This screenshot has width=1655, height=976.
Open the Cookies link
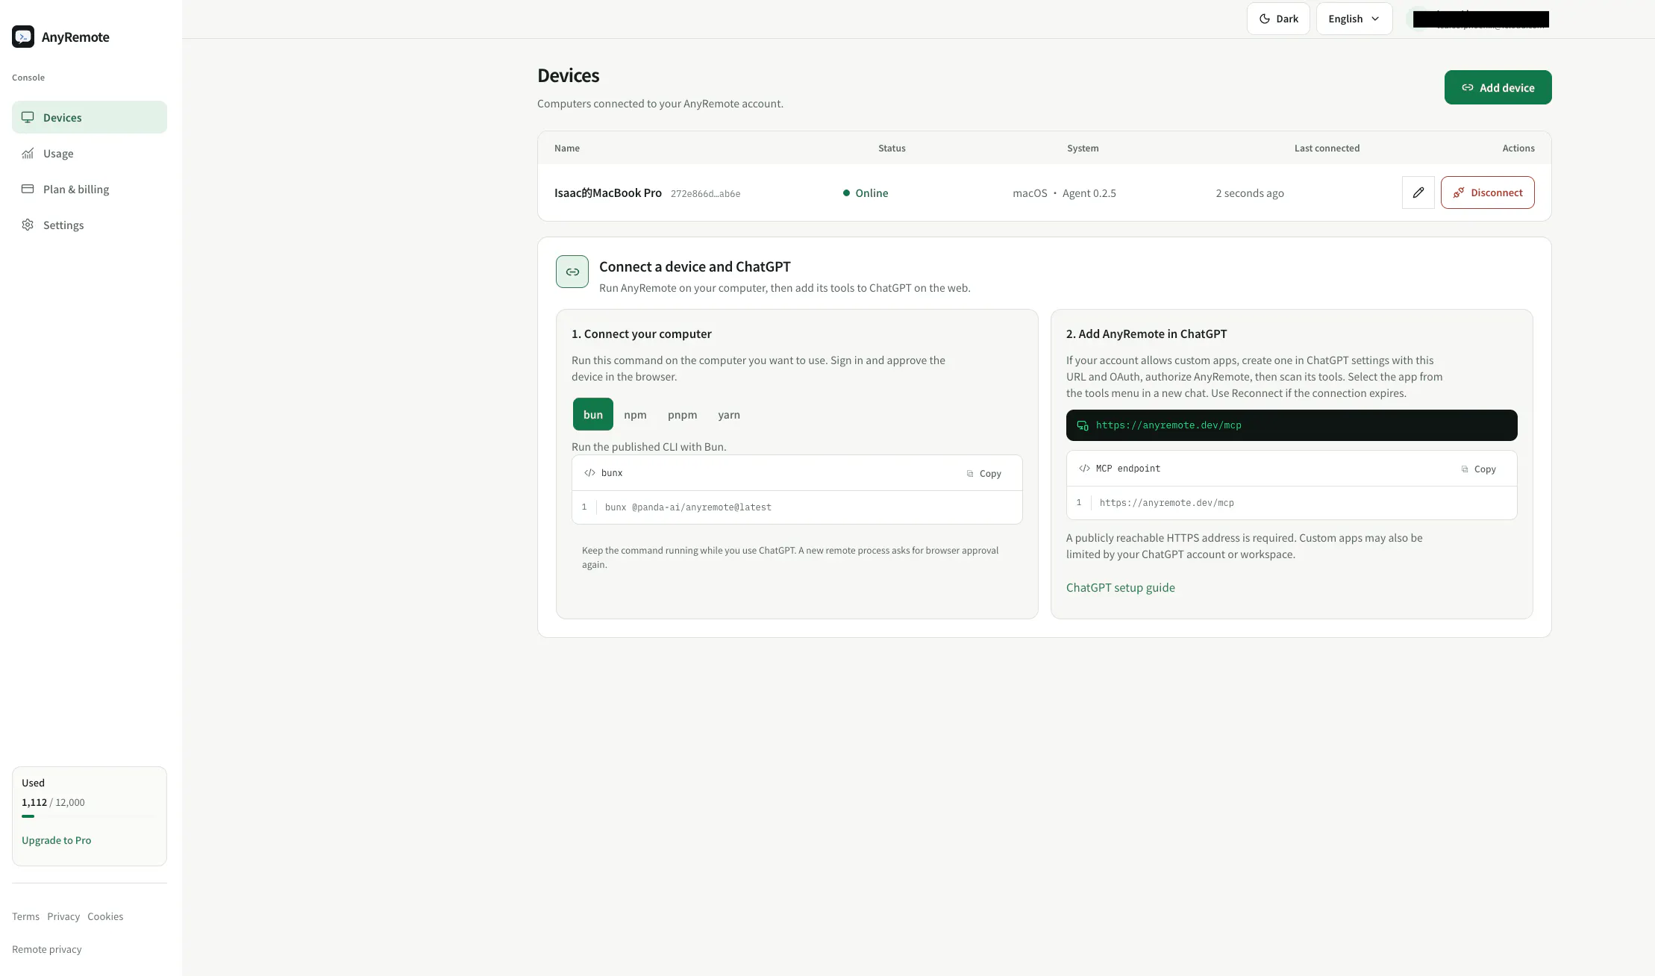coord(105,916)
